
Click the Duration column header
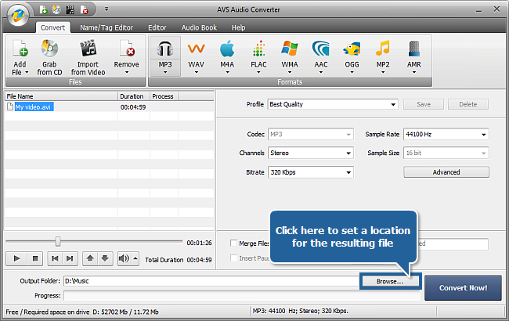click(133, 96)
